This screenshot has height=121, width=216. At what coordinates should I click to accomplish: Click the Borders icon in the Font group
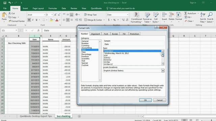tap(44, 20)
